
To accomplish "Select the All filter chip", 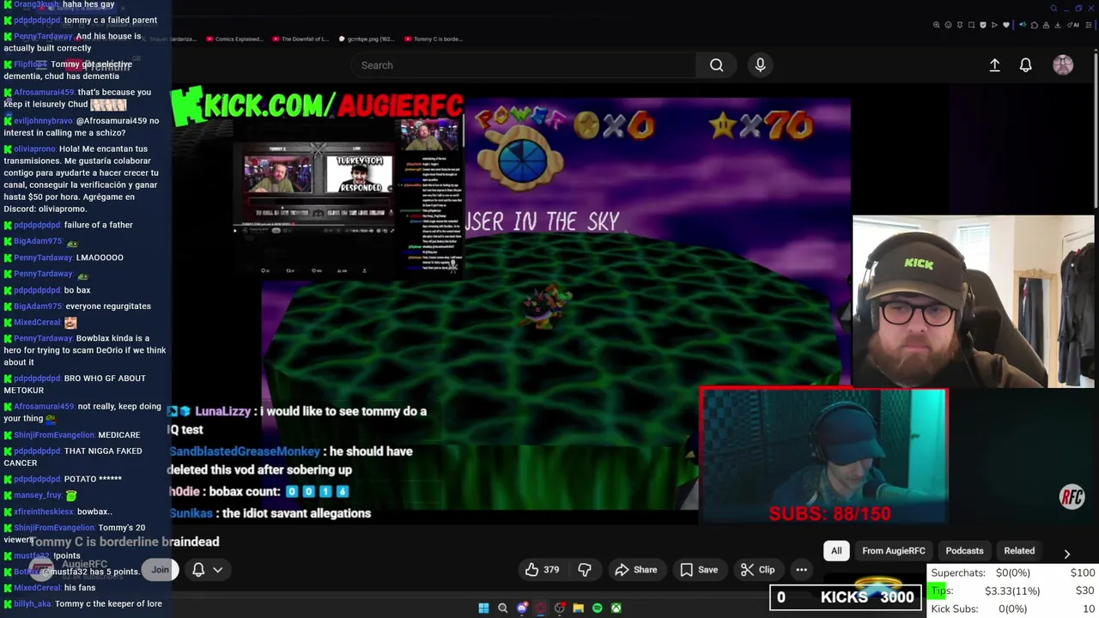I will coord(836,551).
